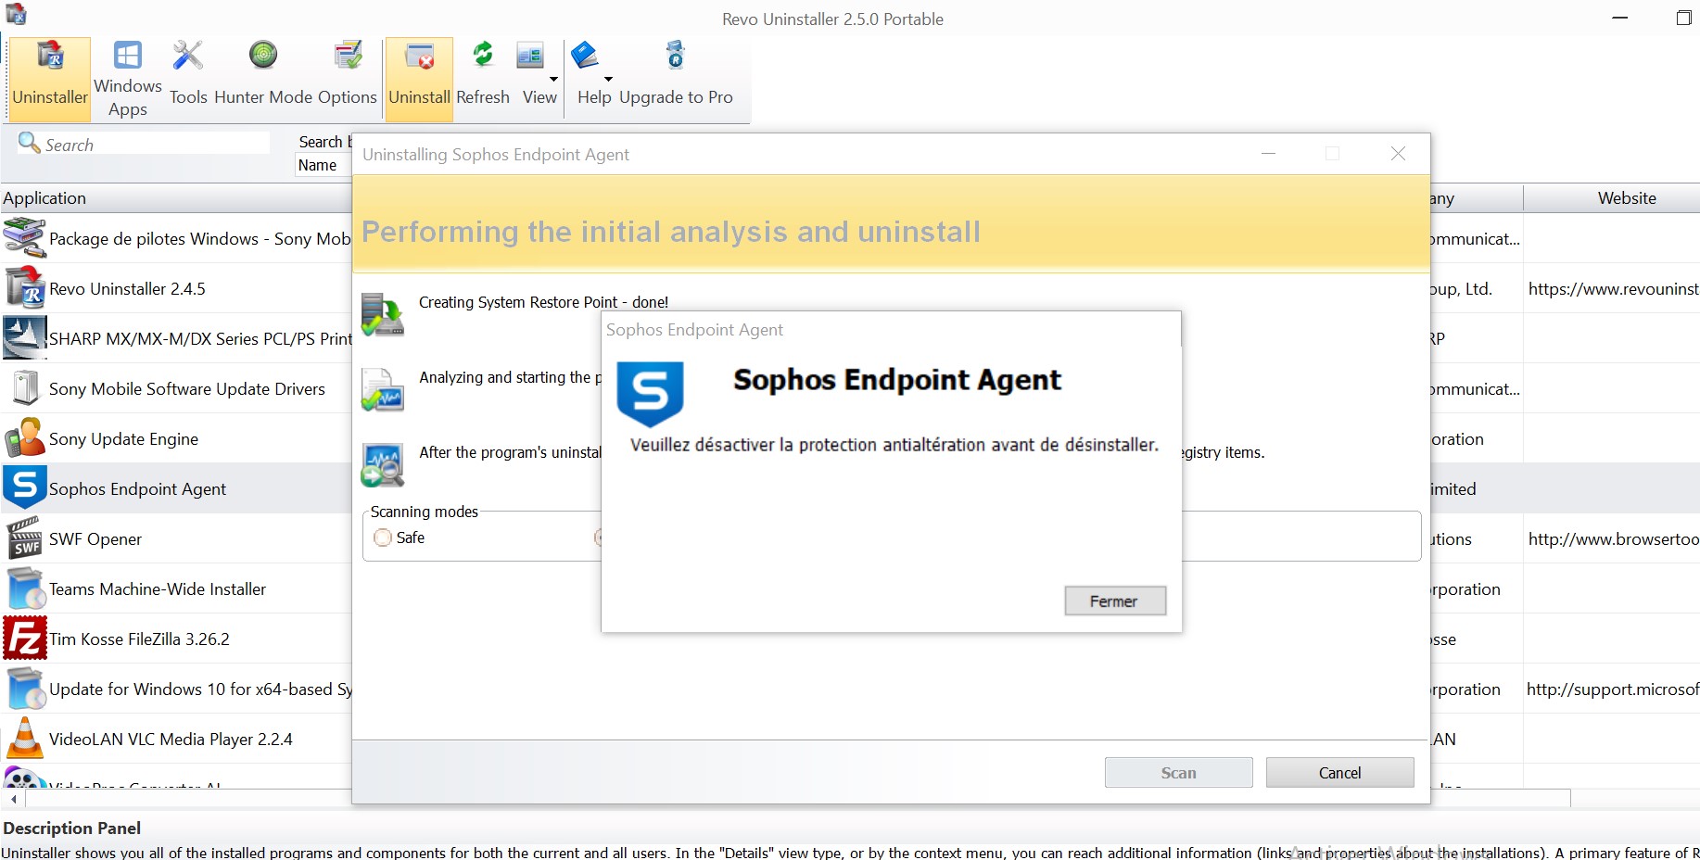Select the Revo Uninstaller 2.4.5 icon
1700x860 pixels.
coord(25,288)
